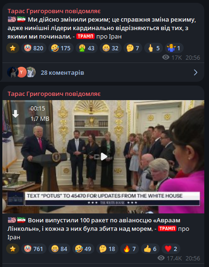Screen dimensions: 209x267
Task: Open the 28 коментарів thread
Action: point(62,73)
